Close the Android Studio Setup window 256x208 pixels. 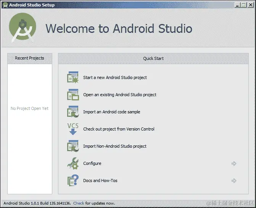250,5
